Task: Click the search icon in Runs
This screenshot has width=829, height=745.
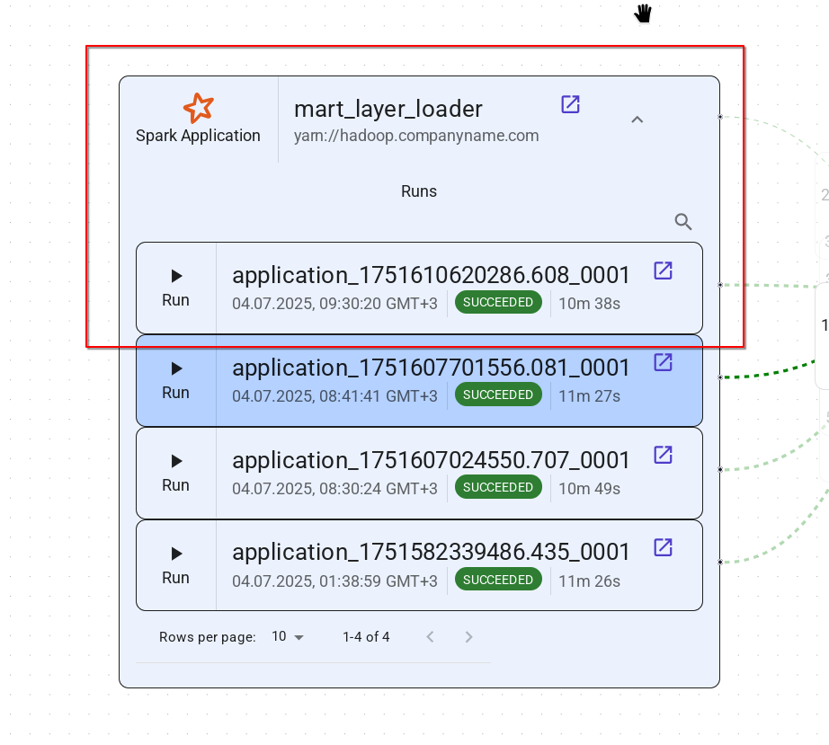Action: (683, 222)
